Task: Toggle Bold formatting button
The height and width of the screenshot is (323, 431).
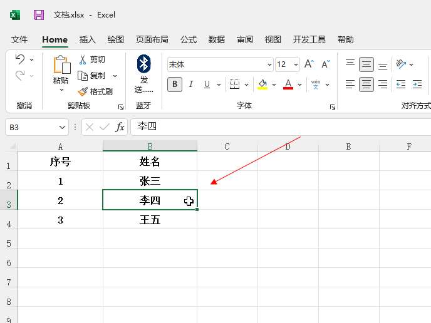Action: coord(175,84)
